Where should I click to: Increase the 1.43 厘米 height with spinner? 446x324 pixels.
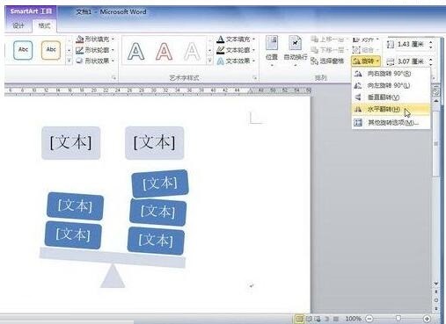[x=431, y=42]
